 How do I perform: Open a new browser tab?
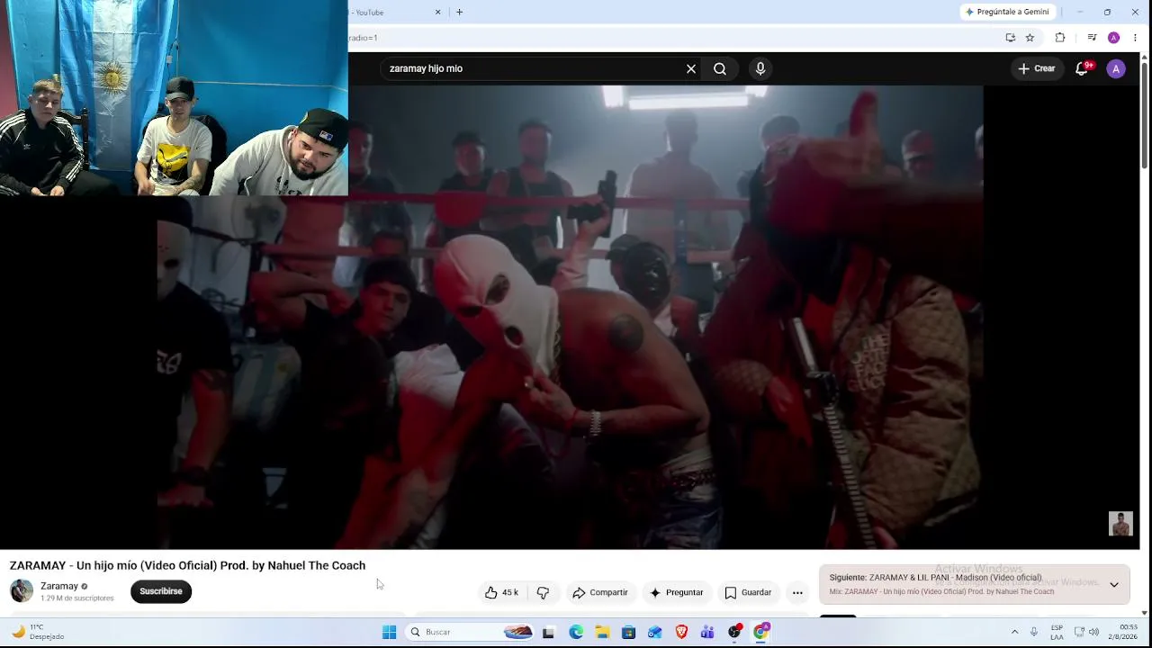pos(459,12)
